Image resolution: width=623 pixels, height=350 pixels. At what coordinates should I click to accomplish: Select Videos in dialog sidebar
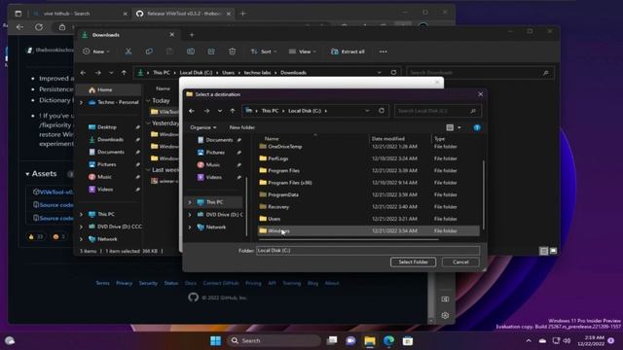pyautogui.click(x=209, y=177)
